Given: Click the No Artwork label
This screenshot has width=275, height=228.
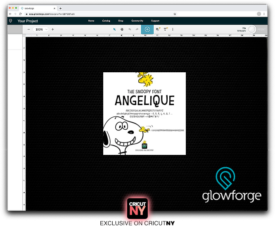Looking at the screenshot, I should tap(242, 29).
